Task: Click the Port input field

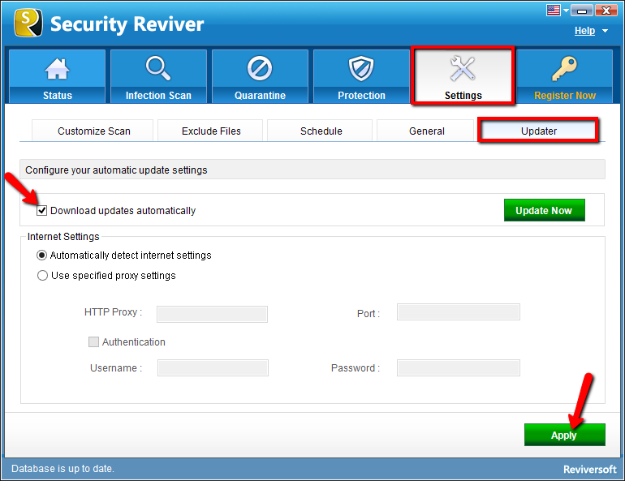Action: pos(459,311)
